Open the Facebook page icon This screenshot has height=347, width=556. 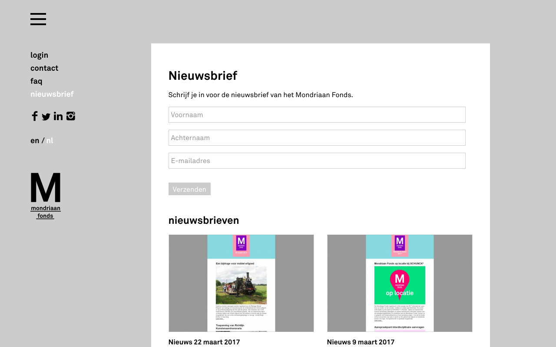[x=35, y=116]
